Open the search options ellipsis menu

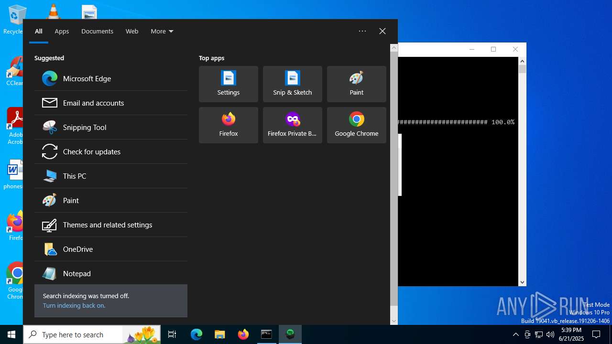(x=362, y=31)
